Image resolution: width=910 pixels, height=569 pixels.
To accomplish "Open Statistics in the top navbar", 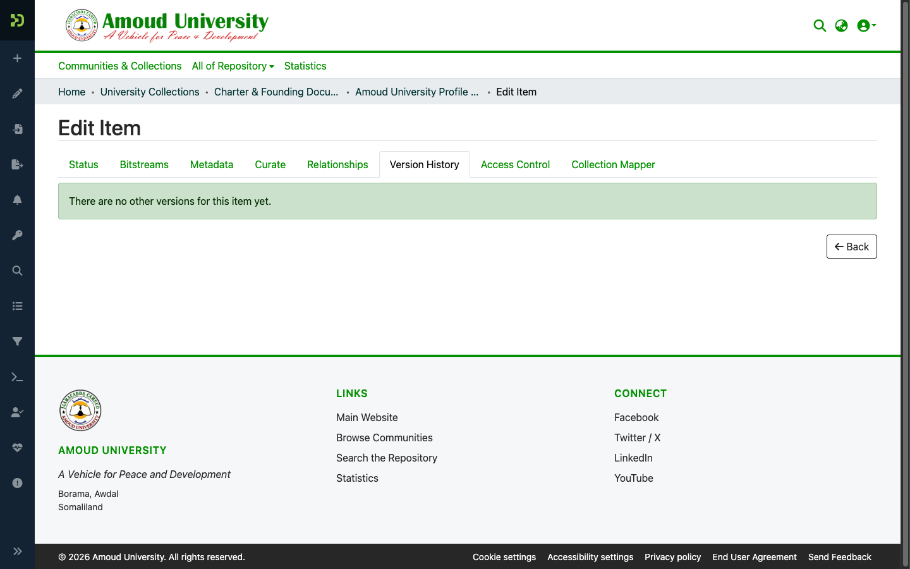I will coord(305,66).
